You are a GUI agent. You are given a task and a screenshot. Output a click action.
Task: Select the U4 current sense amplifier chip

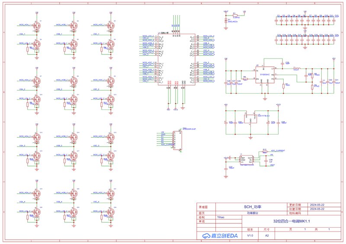[x=246, y=160]
